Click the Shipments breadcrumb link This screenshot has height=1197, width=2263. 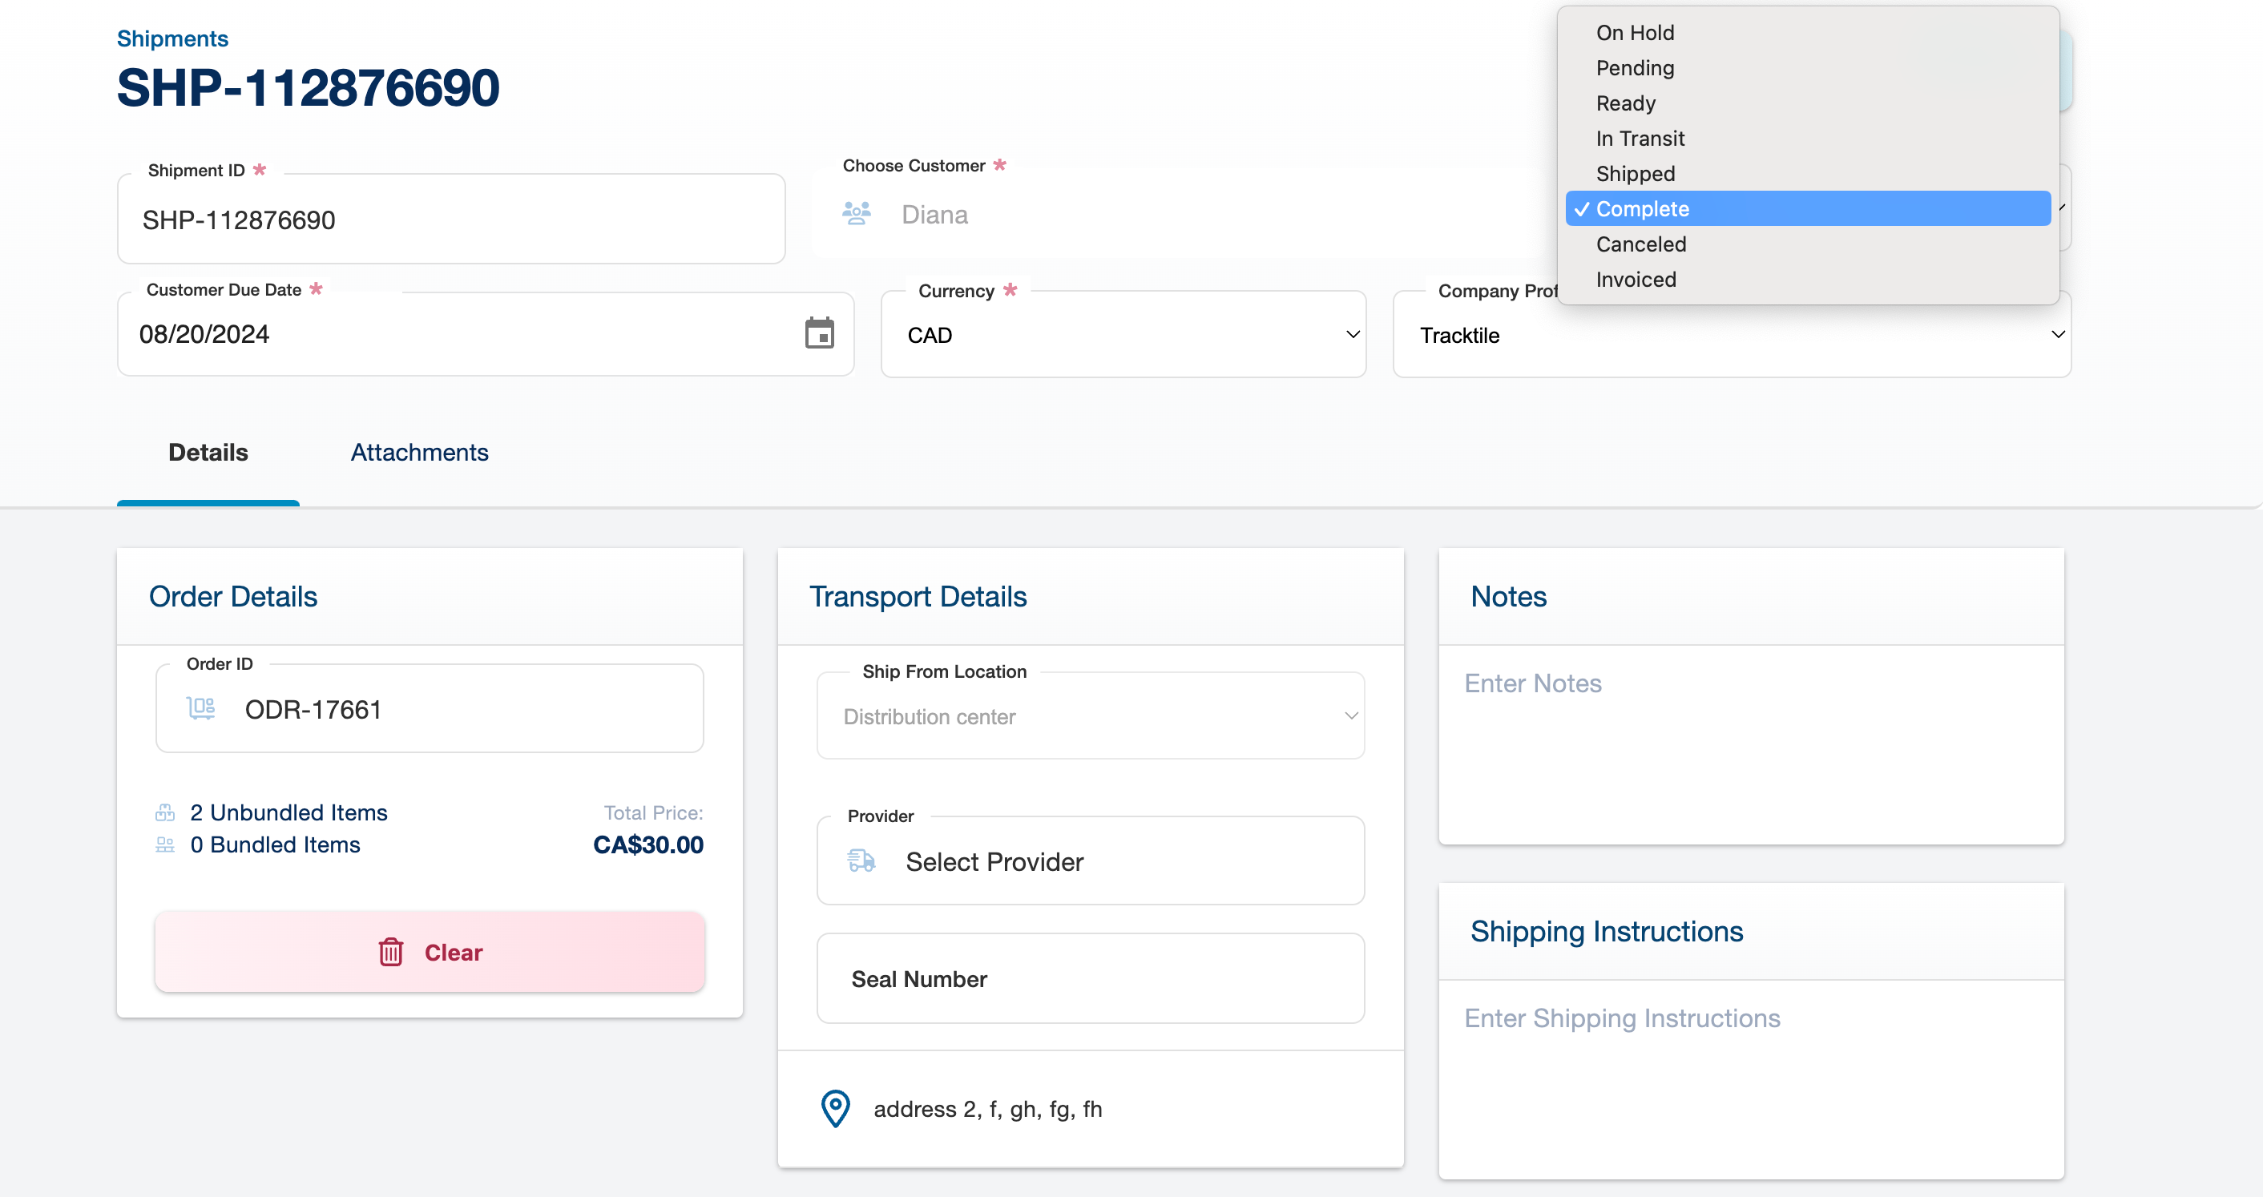(172, 38)
